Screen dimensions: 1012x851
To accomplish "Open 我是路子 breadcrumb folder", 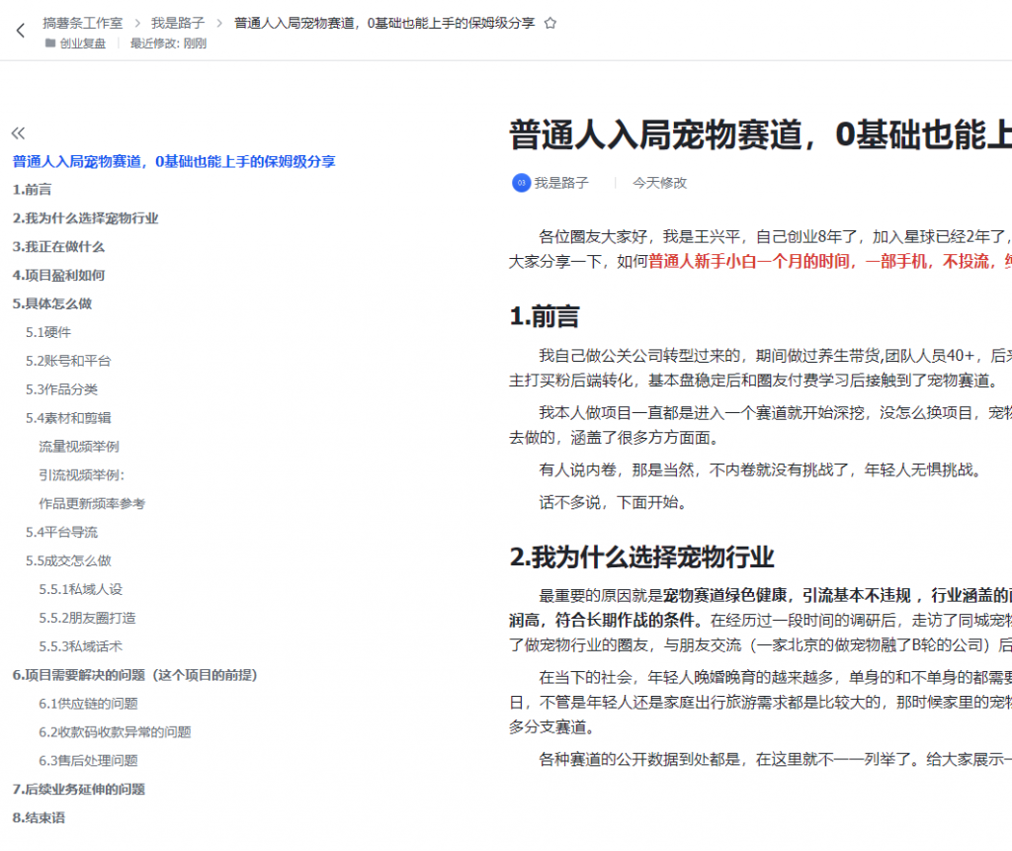I will [178, 22].
